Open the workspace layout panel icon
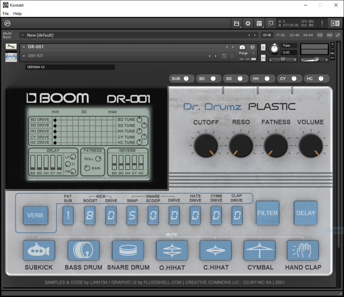The height and width of the screenshot is (297, 344). (x=259, y=23)
